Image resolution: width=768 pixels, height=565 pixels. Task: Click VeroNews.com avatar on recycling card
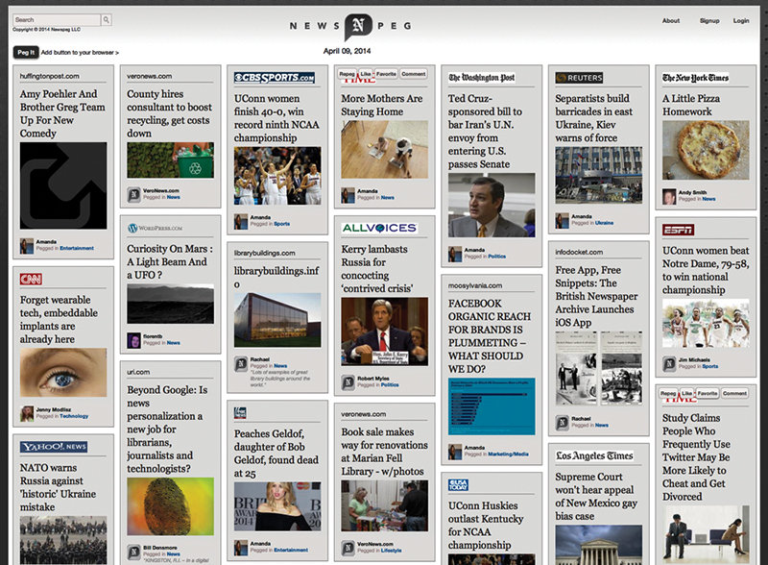[x=133, y=194]
